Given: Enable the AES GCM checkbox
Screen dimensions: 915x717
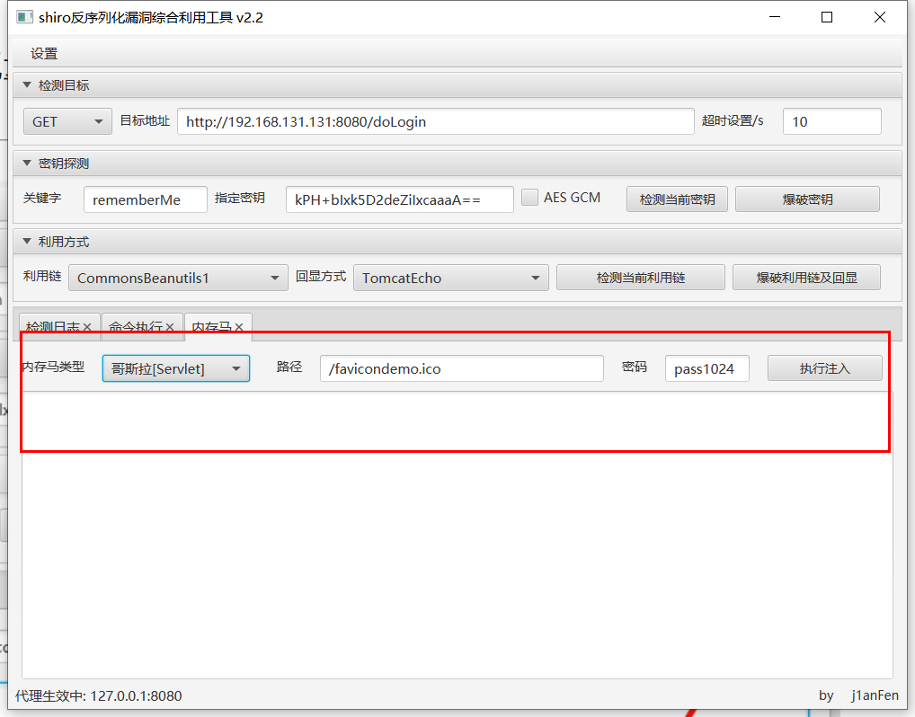Looking at the screenshot, I should [x=529, y=197].
